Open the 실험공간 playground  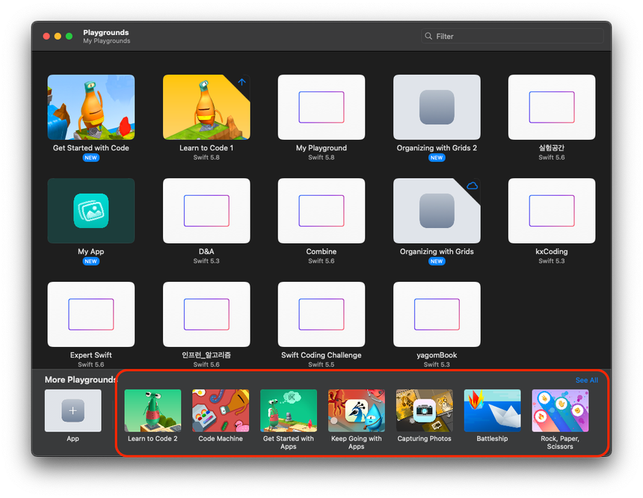[552, 107]
